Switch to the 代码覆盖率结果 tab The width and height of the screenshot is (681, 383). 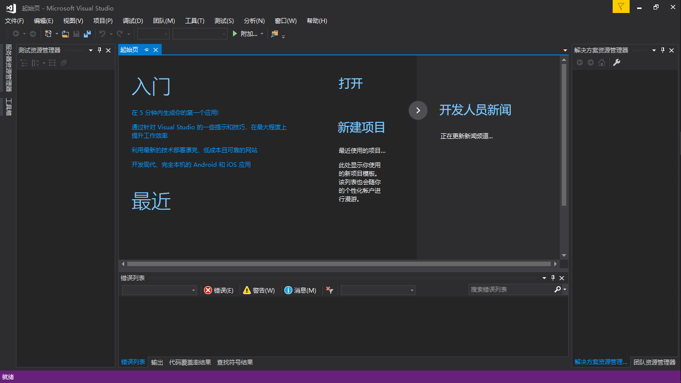click(x=190, y=363)
